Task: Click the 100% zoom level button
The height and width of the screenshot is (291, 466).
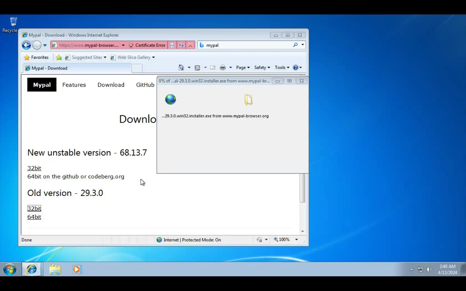Action: click(282, 240)
